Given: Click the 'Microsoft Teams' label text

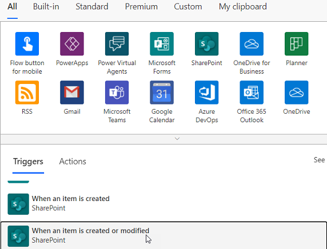Looking at the screenshot, I should 117,115.
